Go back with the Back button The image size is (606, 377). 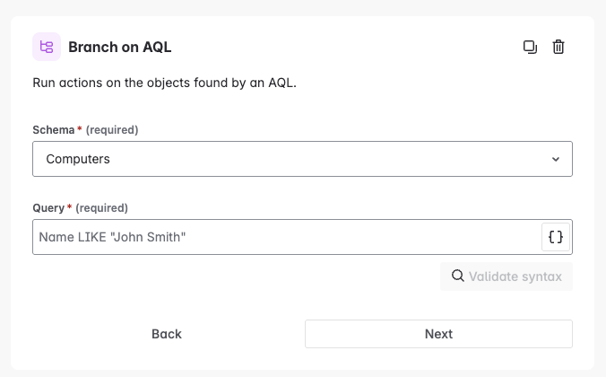click(x=167, y=334)
